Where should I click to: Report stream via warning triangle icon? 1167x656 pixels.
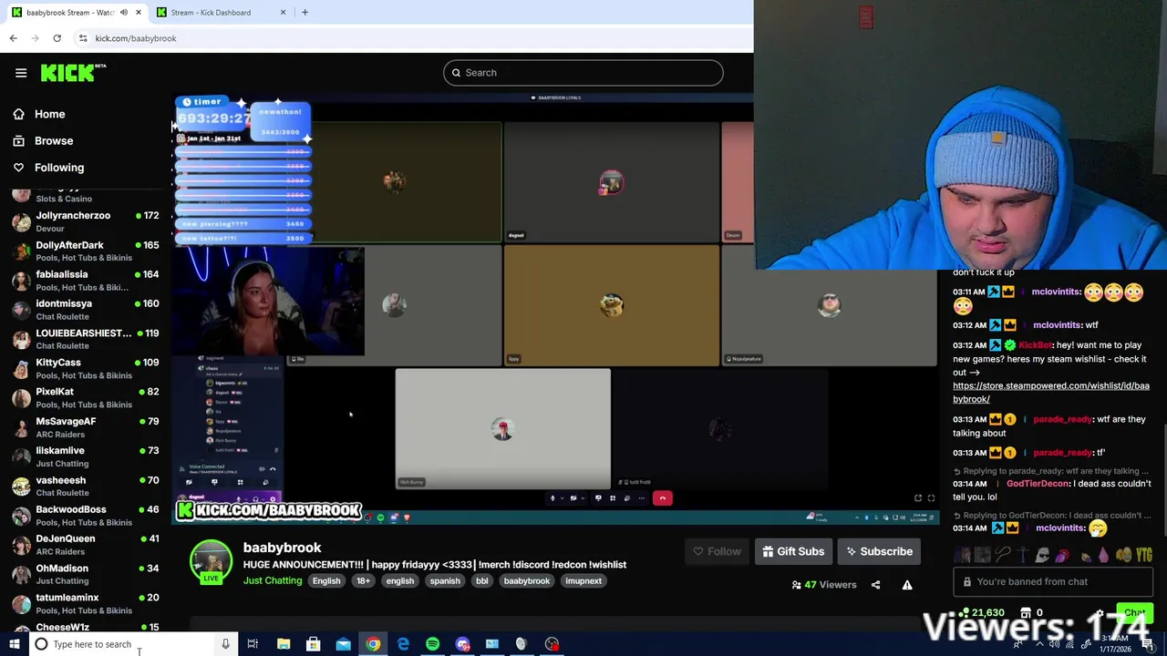[907, 585]
